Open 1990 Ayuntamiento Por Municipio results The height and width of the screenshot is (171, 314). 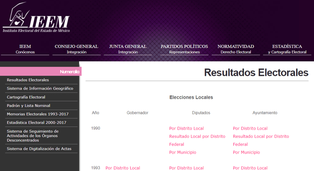(x=246, y=152)
